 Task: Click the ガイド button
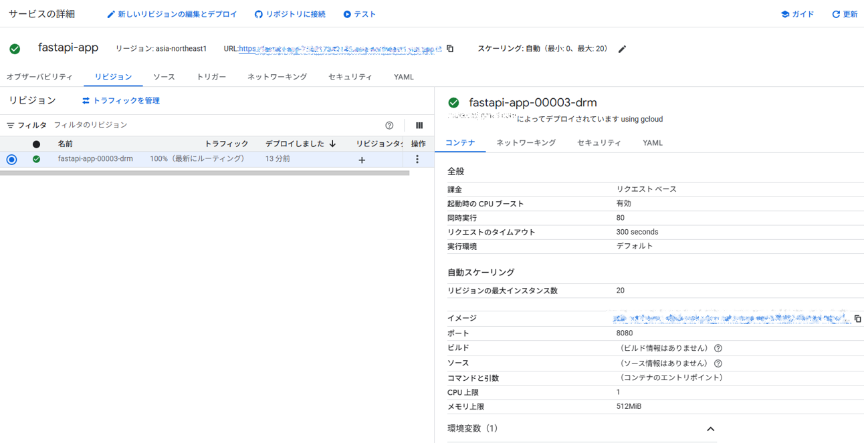tap(797, 14)
